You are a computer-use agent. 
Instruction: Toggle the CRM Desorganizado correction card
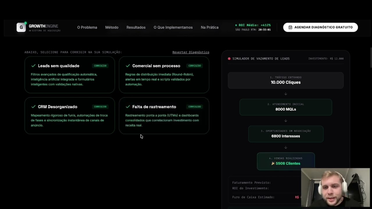click(x=69, y=116)
